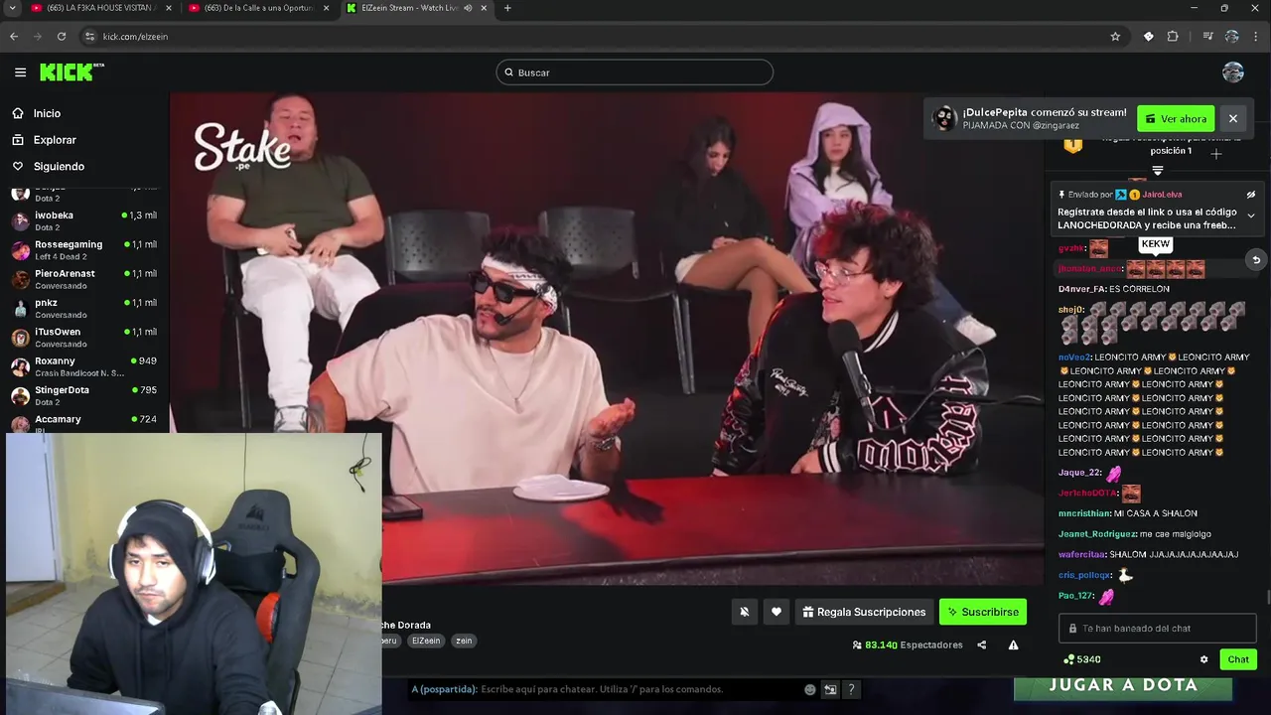Expand the pinned chat message chevron
The image size is (1271, 715).
click(x=1251, y=215)
